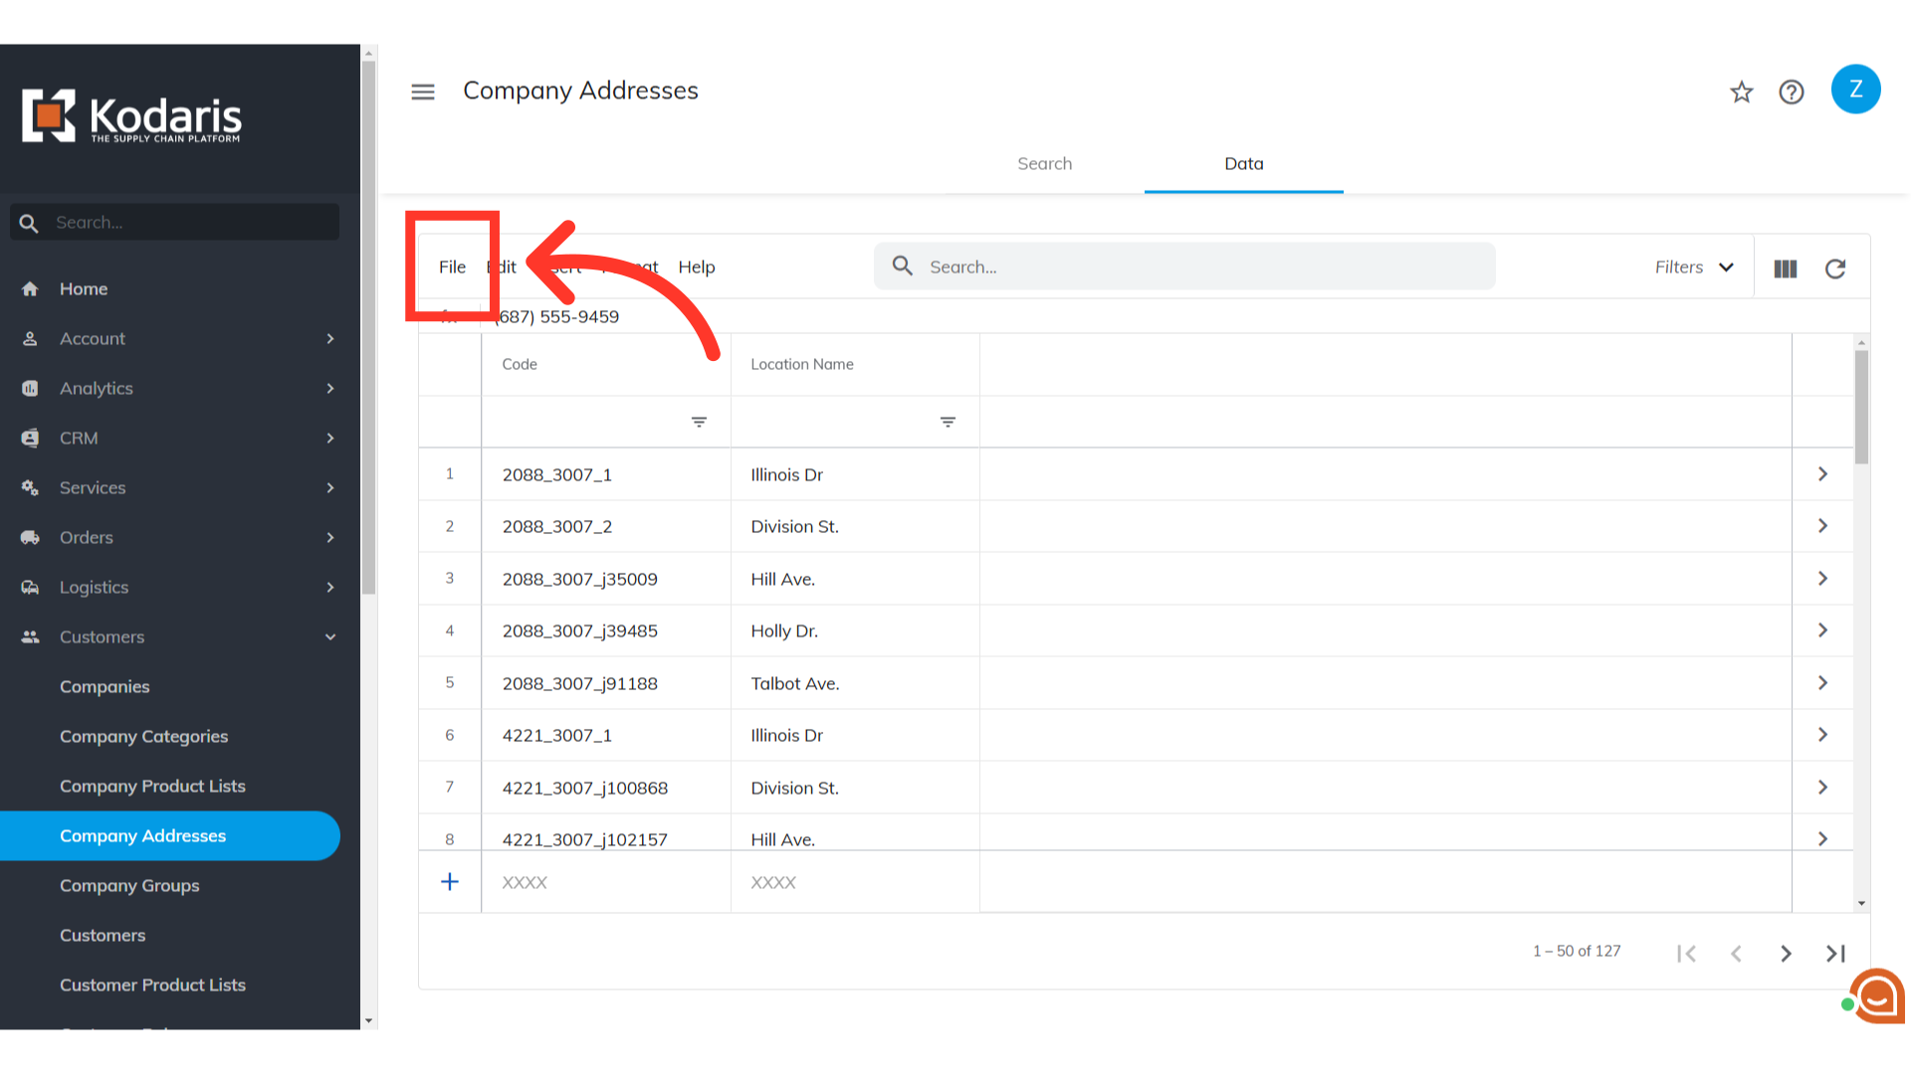The height and width of the screenshot is (1074, 1911).
Task: Favorite this page with the star icon
Action: click(x=1741, y=92)
